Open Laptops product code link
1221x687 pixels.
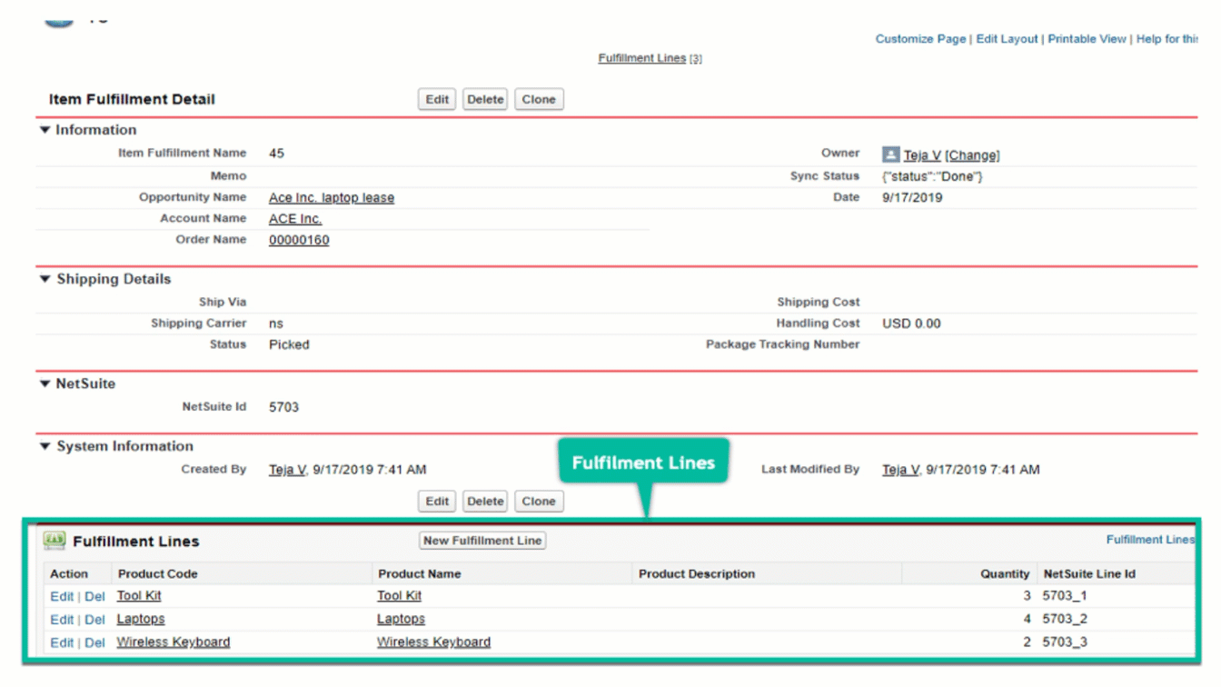pyautogui.click(x=141, y=619)
